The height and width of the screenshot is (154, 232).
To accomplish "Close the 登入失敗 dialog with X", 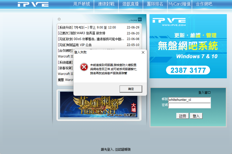I will pyautogui.click(x=143, y=52).
